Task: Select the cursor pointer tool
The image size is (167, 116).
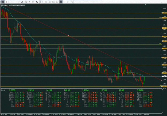Action: click(3, 2)
